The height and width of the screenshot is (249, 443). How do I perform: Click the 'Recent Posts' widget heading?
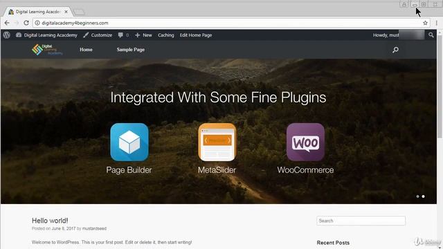pos(333,243)
